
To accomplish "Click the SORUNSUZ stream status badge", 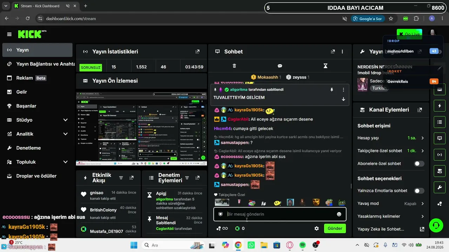I will (91, 67).
